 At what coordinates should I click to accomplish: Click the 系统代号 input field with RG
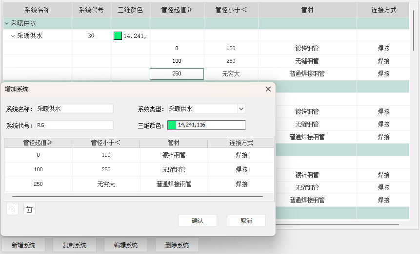tap(75, 125)
